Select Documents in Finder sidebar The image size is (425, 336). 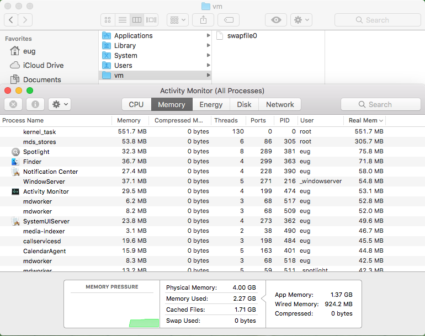(x=35, y=79)
